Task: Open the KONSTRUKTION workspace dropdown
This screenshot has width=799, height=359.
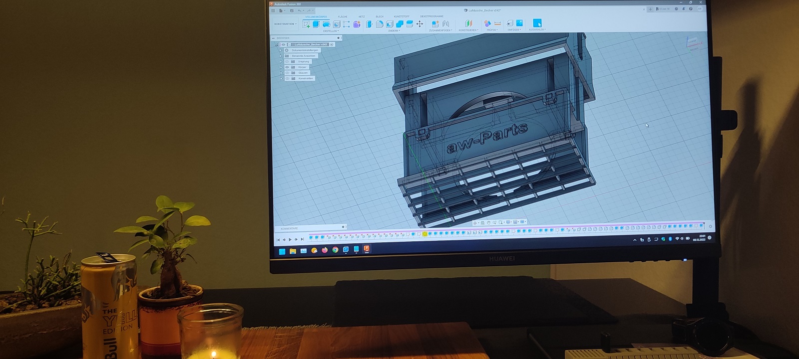Action: tap(285, 24)
